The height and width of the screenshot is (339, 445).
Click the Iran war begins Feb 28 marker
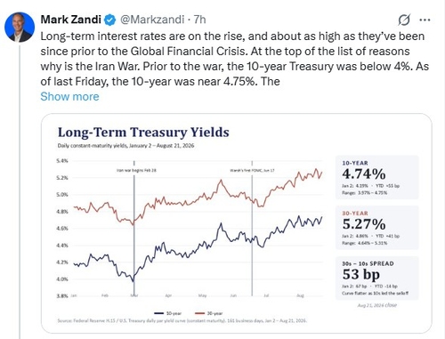point(136,171)
